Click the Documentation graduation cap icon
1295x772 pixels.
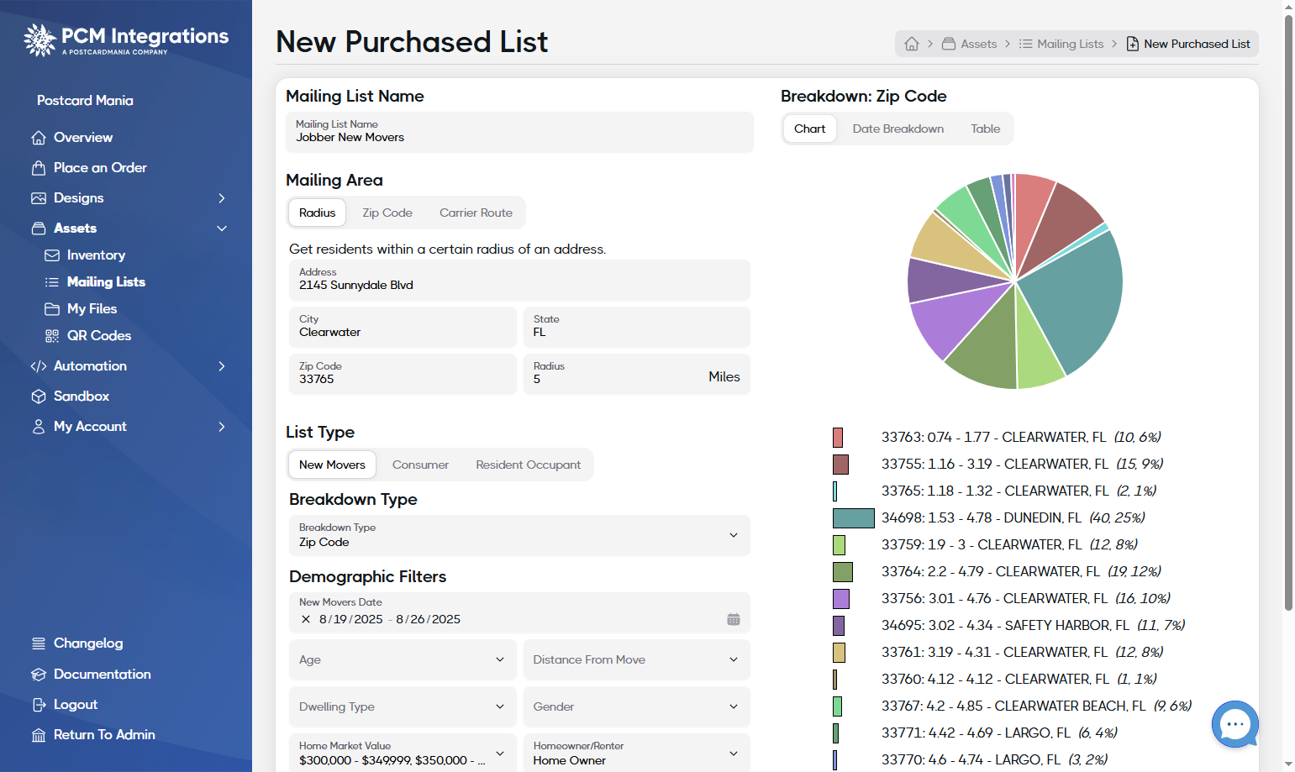[39, 675]
